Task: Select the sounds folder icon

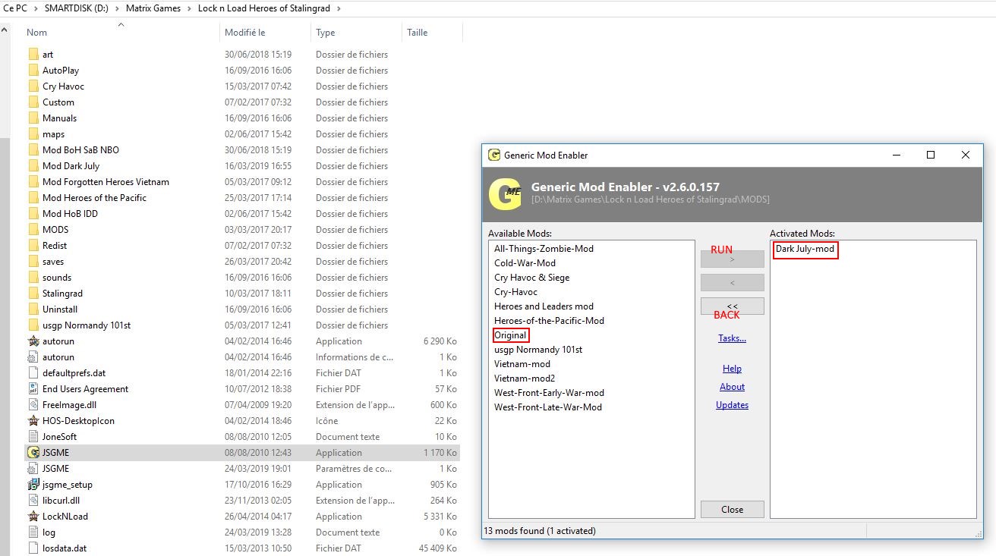Action: click(33, 277)
